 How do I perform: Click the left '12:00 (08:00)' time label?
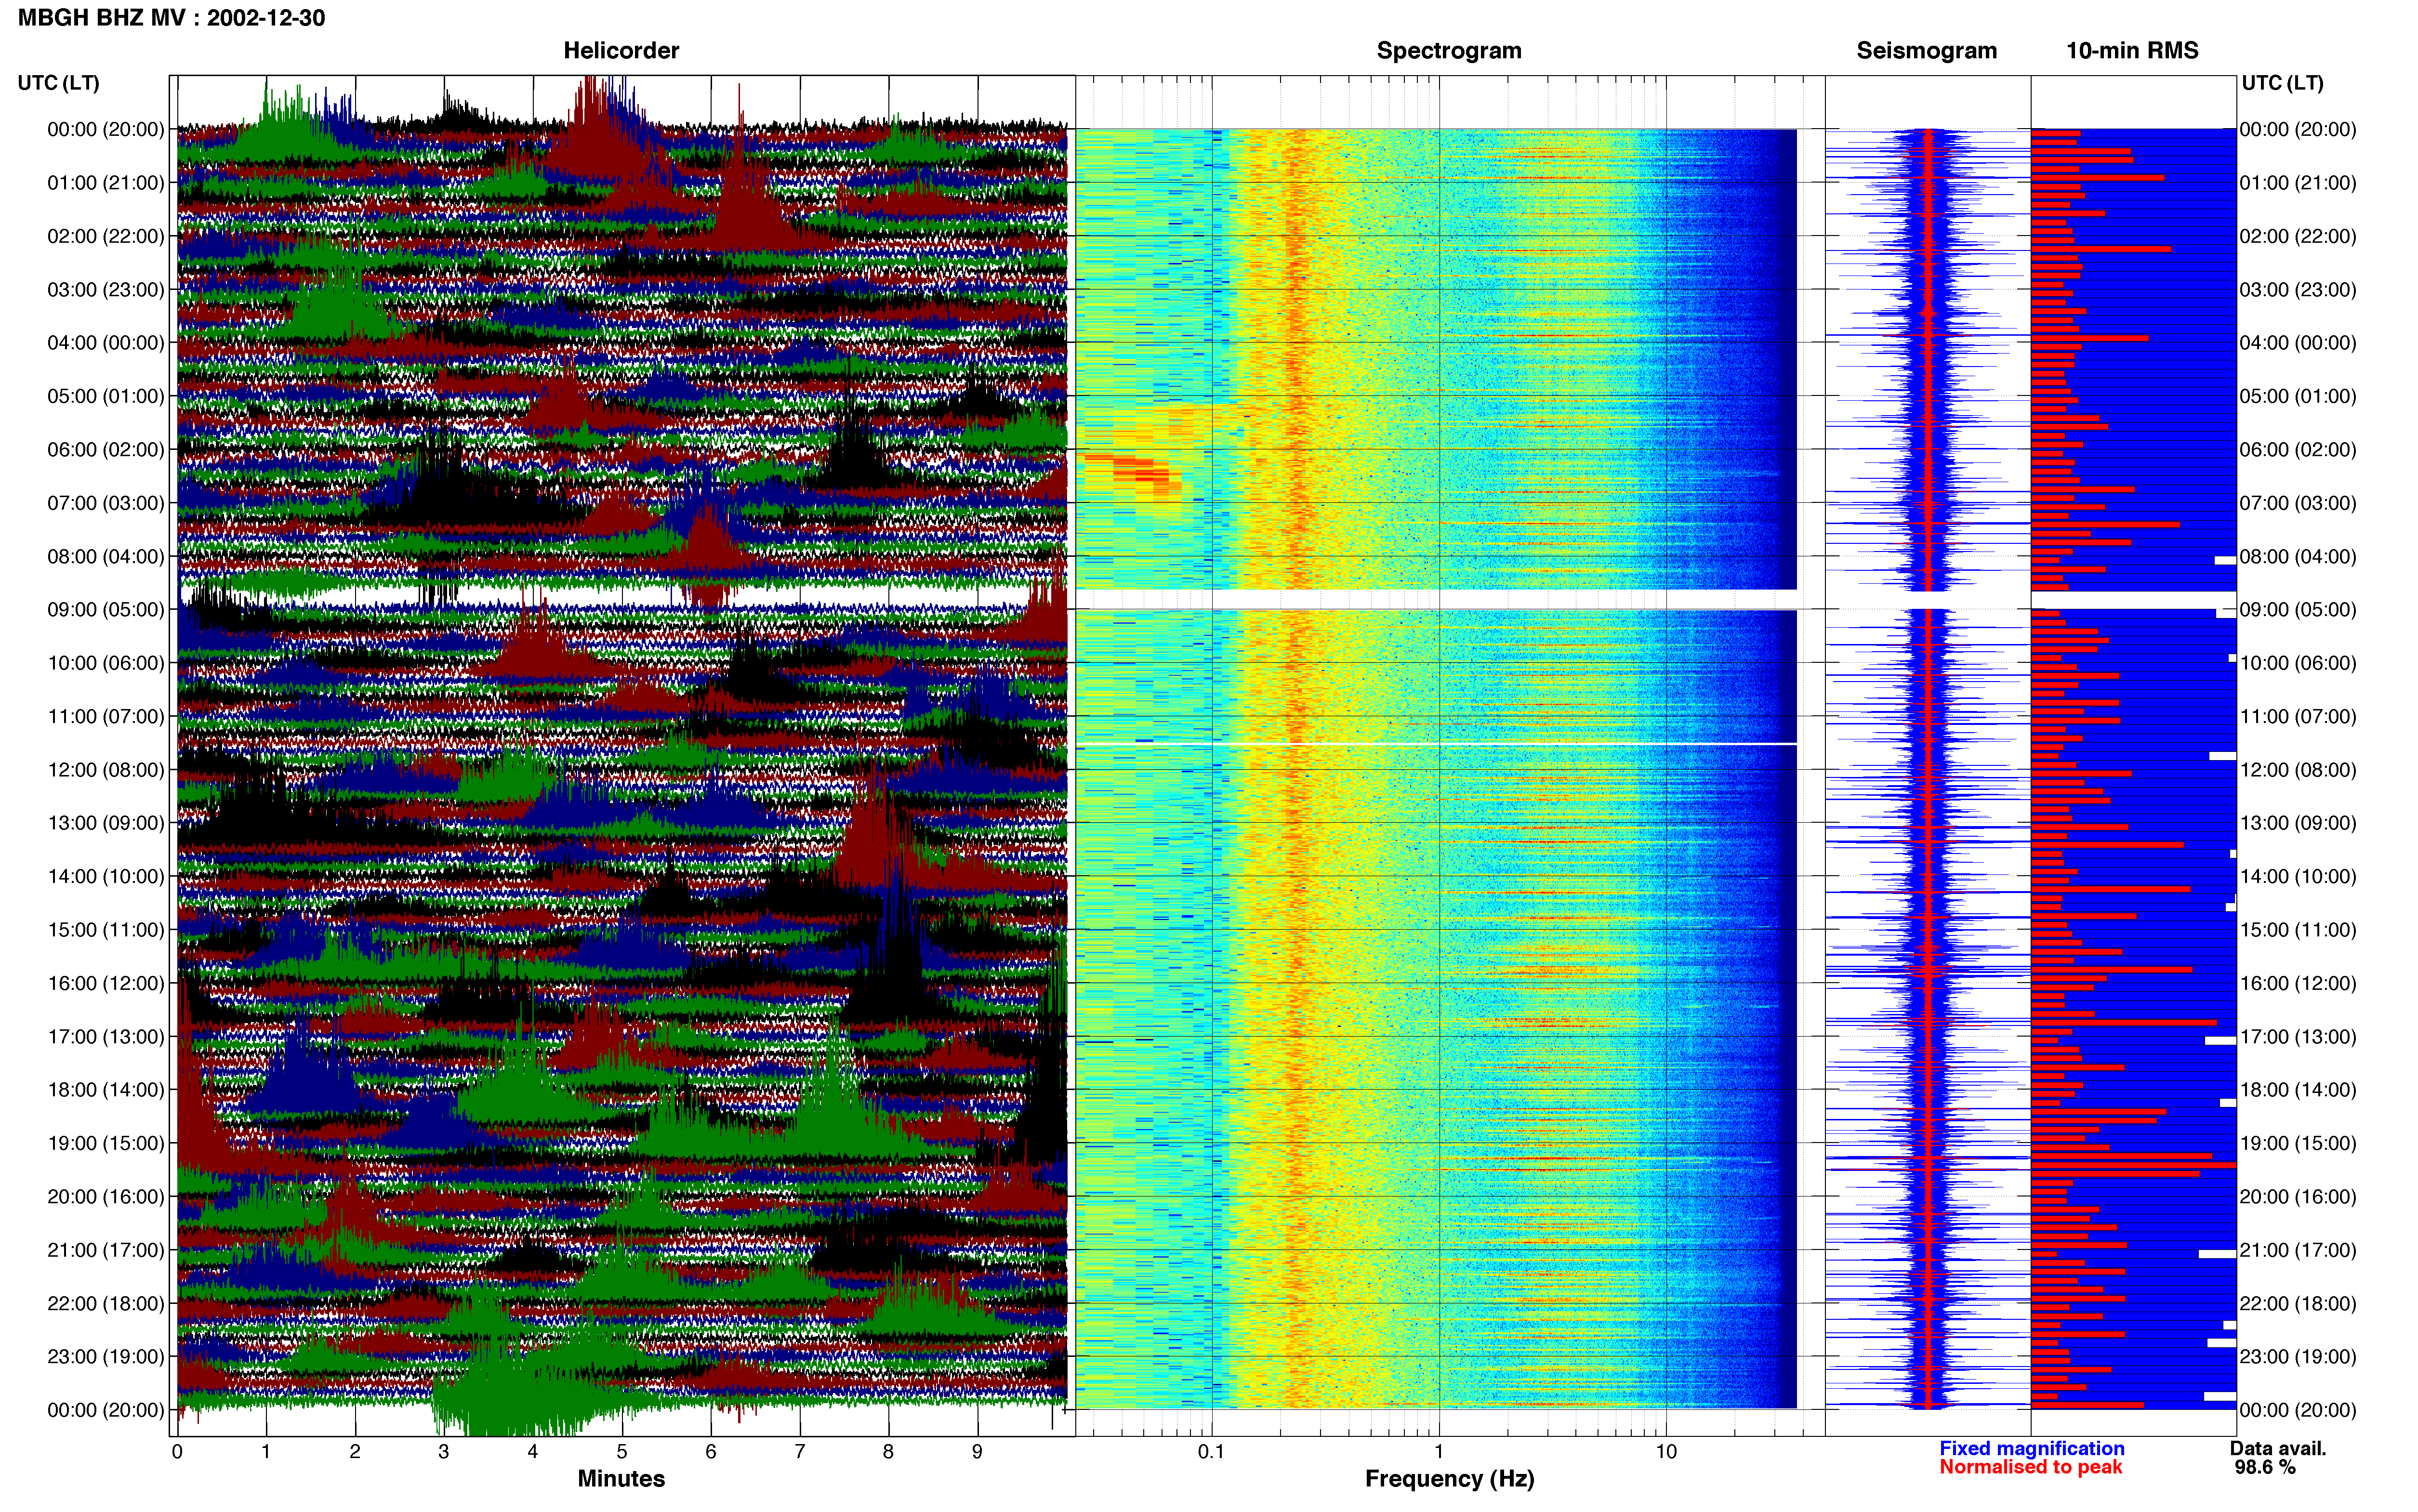coord(106,770)
